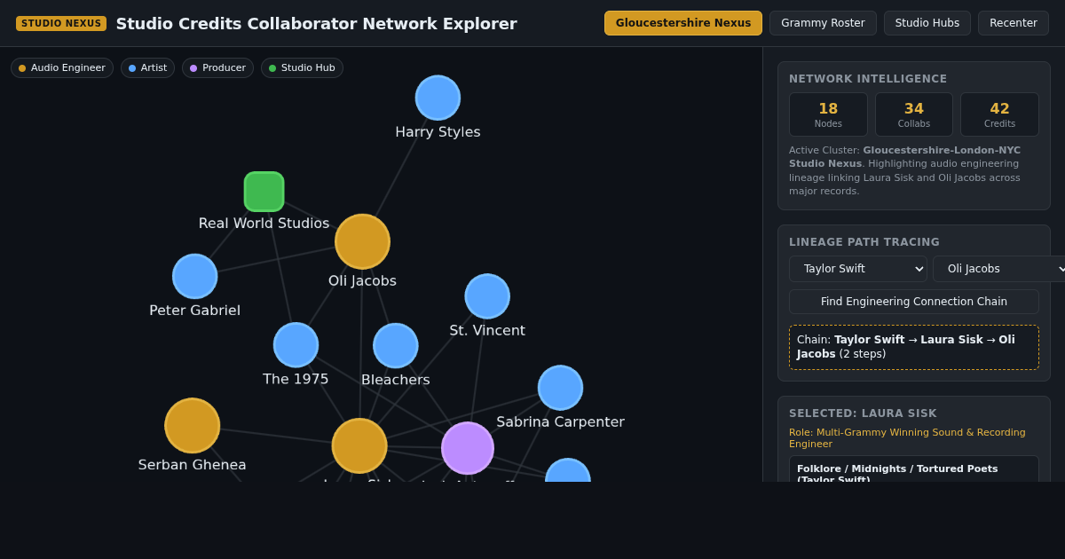
Task: Open the Oli Jacobs target dropdown
Action: [998, 269]
